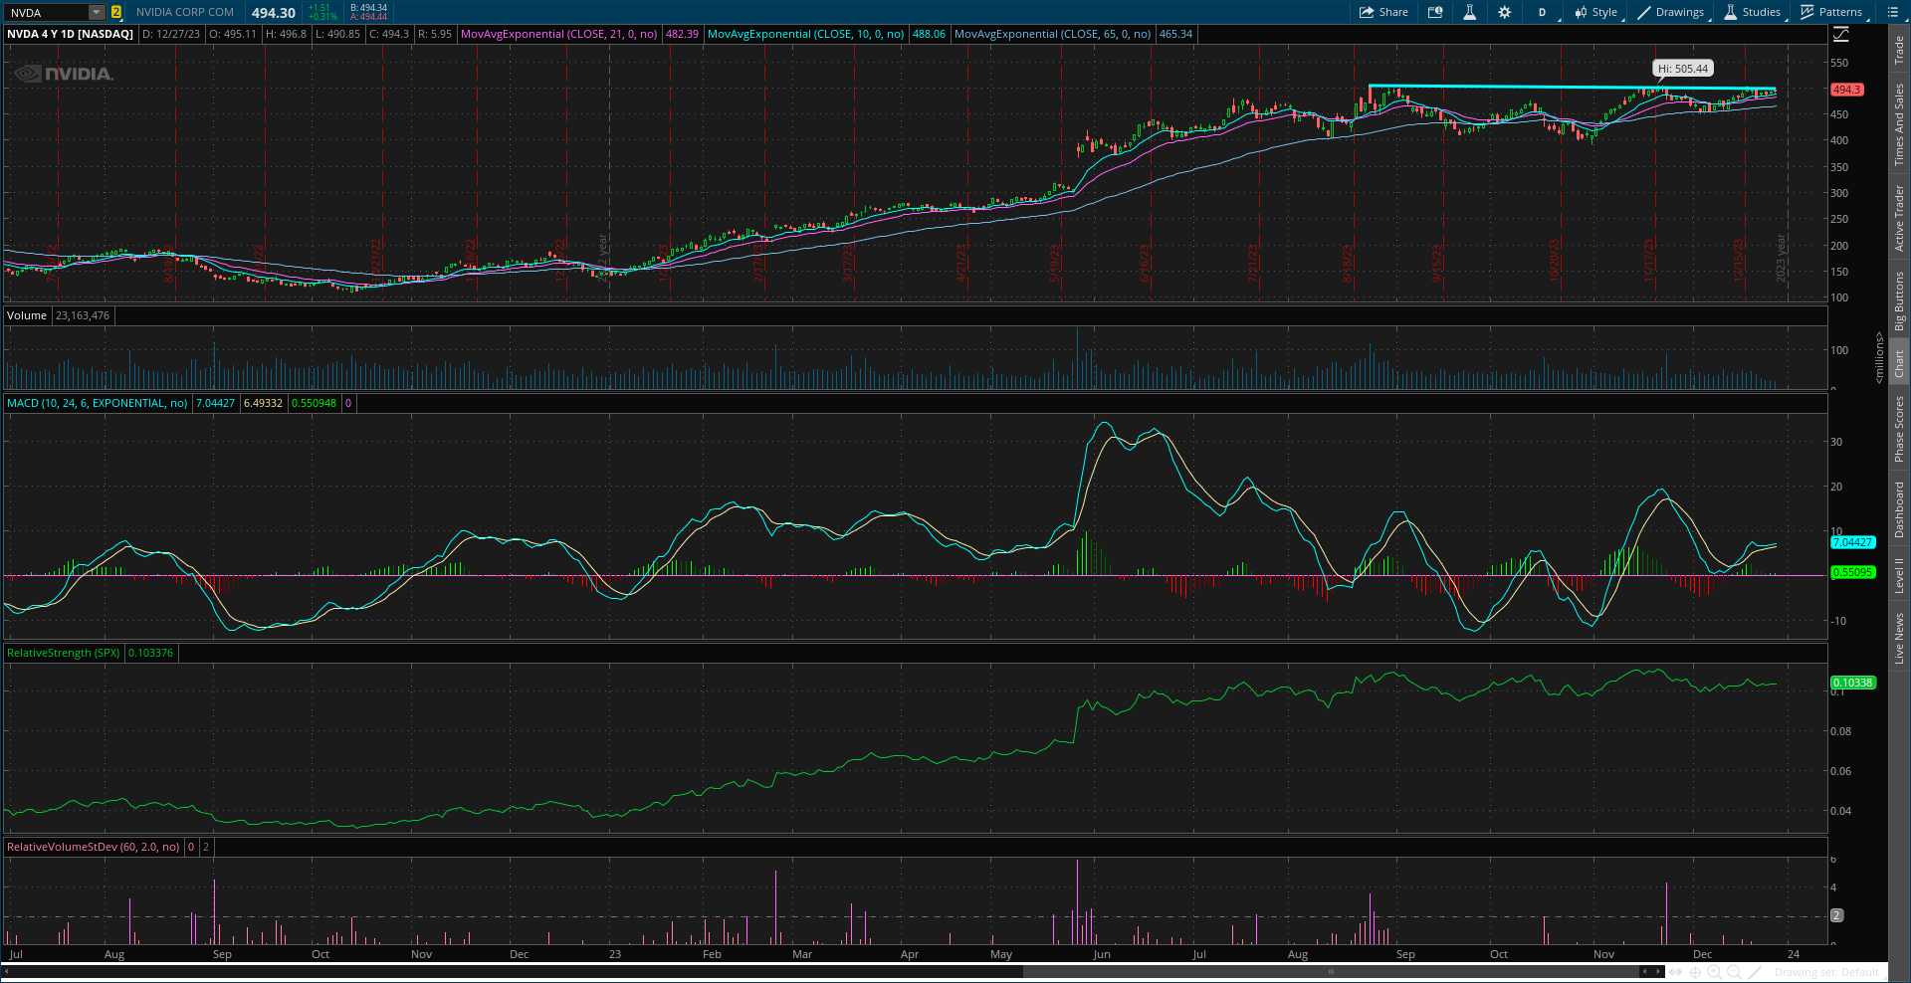Open the Level II side tab
The image size is (1911, 983).
1899,575
